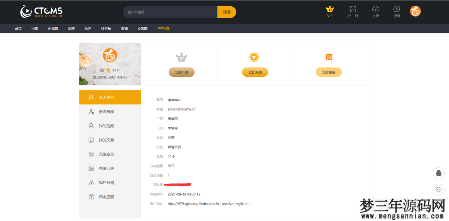The width and height of the screenshot is (449, 221).
Task: Click the profile avatar on banner card
Action: tap(110, 55)
